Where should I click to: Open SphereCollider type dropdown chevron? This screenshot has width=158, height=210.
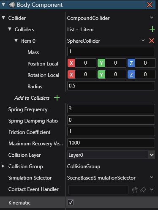pyautogui.click(x=143, y=41)
